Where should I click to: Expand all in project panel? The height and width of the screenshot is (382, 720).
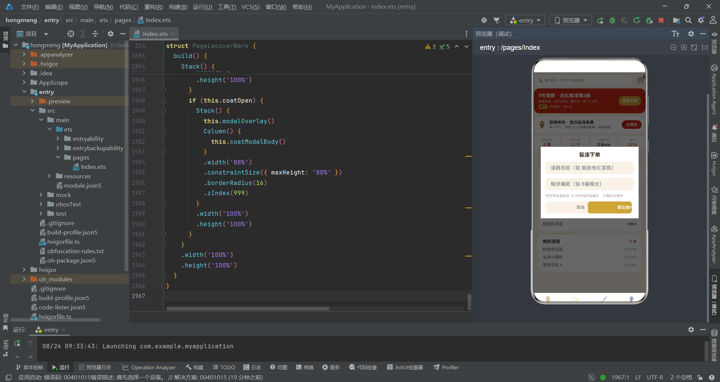(x=83, y=34)
